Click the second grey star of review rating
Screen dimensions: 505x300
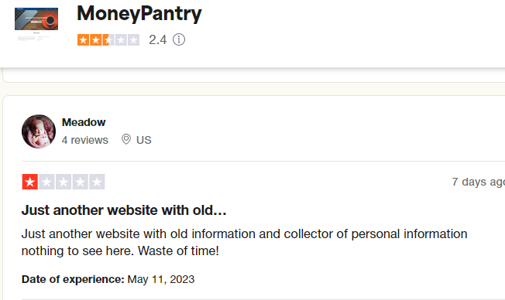coord(46,182)
